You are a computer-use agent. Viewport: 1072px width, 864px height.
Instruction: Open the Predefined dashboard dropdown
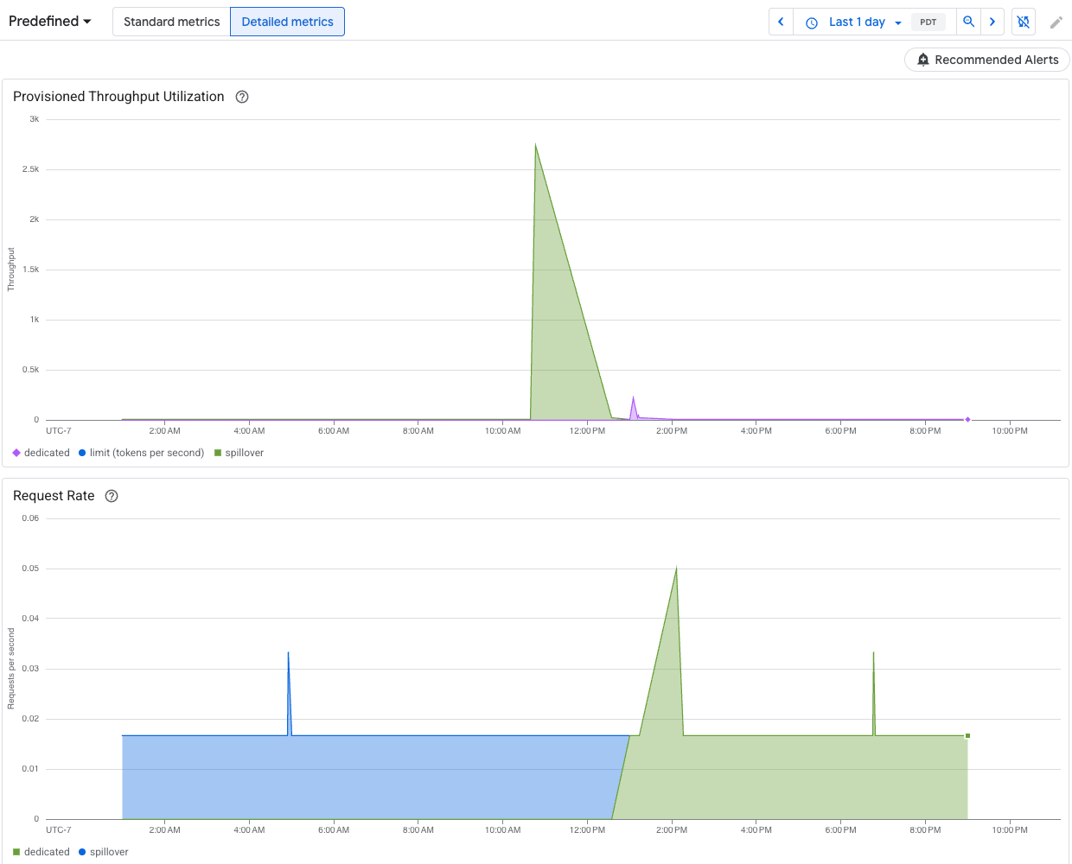[50, 22]
